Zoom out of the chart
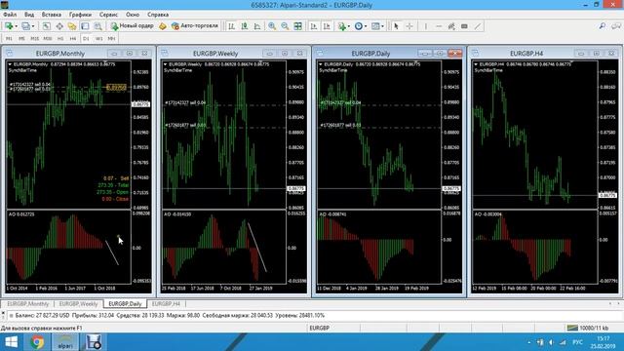 (x=285, y=26)
